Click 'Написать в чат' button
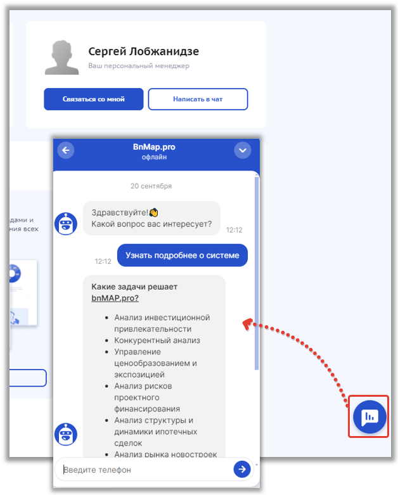The height and width of the screenshot is (495, 398). pos(198,99)
